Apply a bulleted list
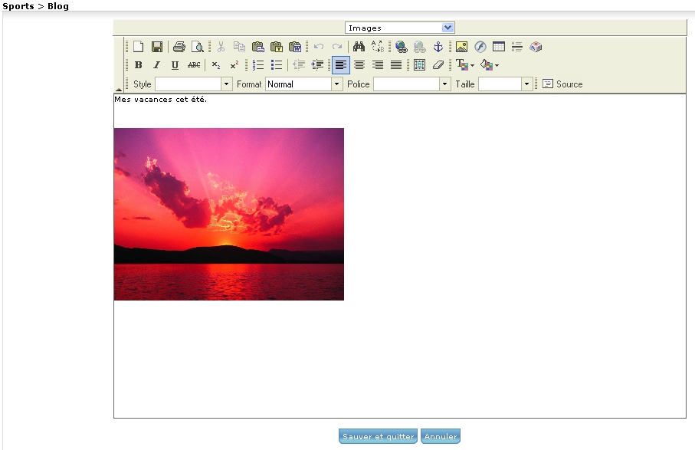 (277, 65)
